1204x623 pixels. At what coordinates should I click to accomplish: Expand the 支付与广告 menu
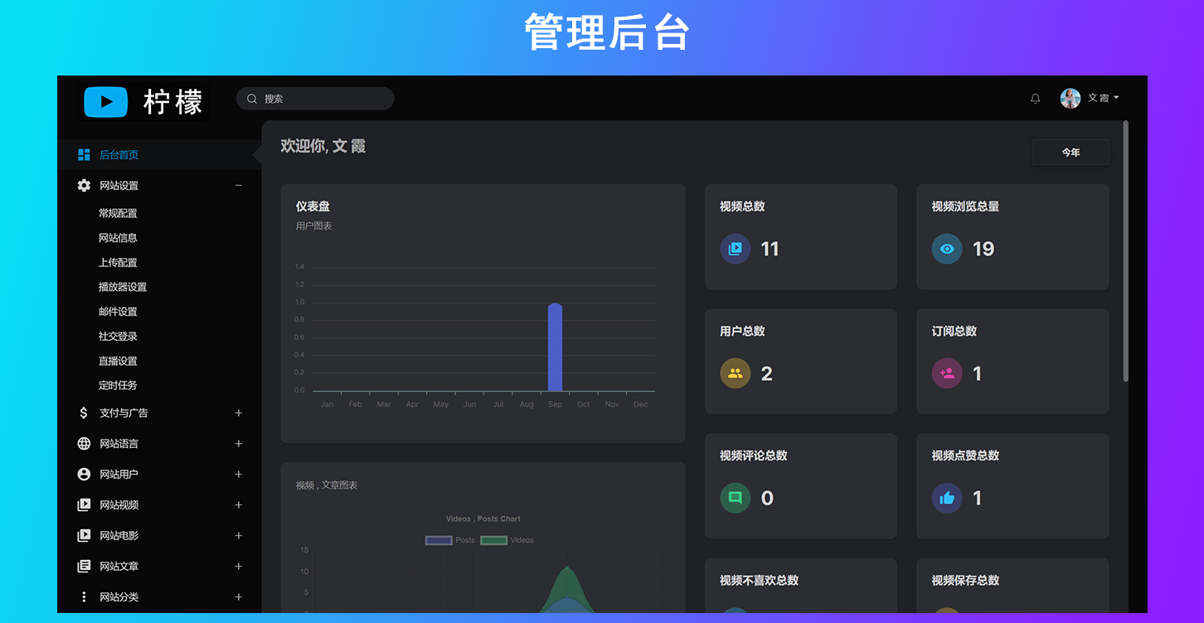pyautogui.click(x=239, y=413)
